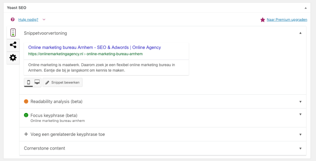The width and height of the screenshot is (316, 161).
Task: Expand 'Voeg een gerelateerde keyphrase toe' section
Action: pos(163,134)
